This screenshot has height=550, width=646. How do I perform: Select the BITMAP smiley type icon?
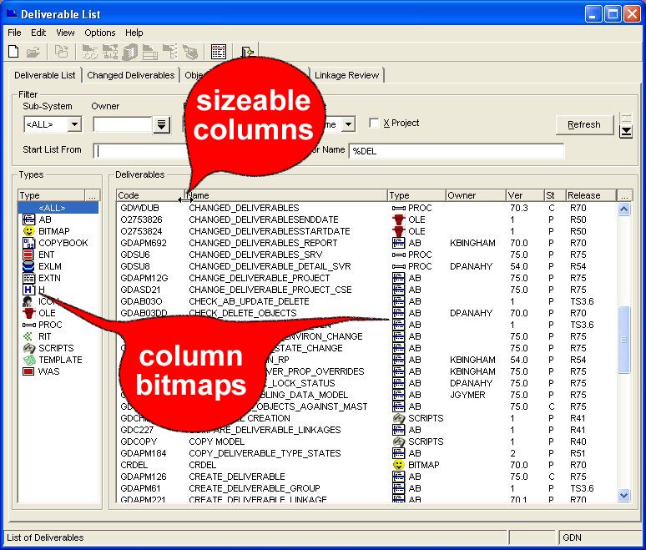28,231
